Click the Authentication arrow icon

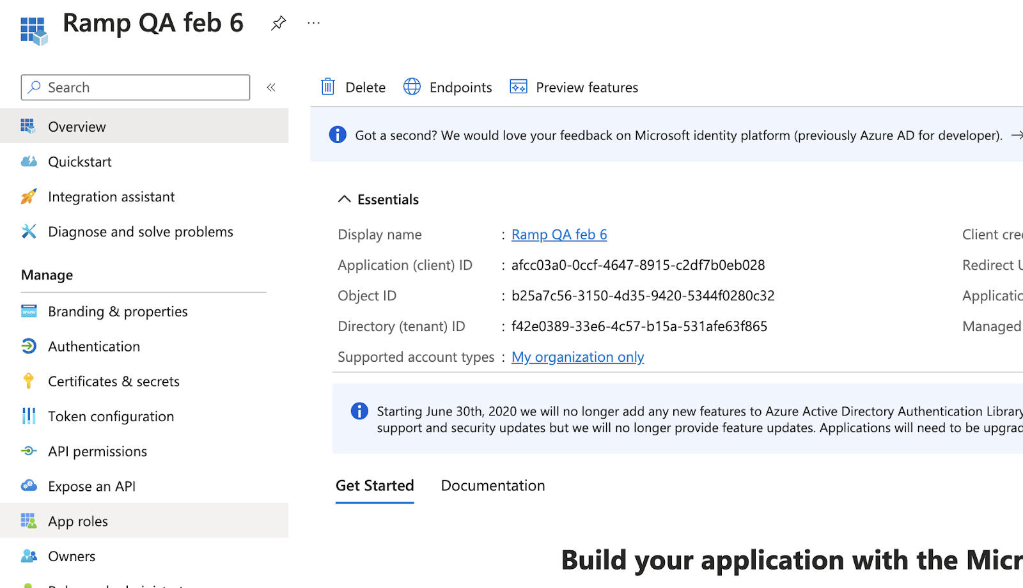point(29,346)
